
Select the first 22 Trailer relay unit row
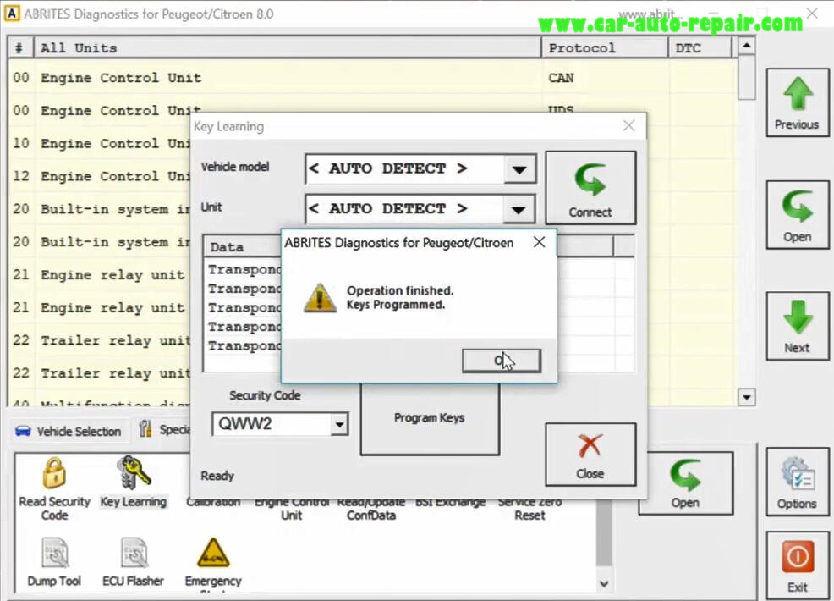[100, 340]
